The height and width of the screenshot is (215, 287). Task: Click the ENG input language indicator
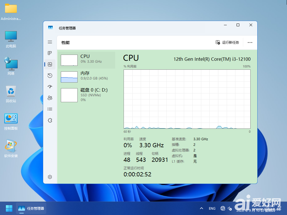212,208
